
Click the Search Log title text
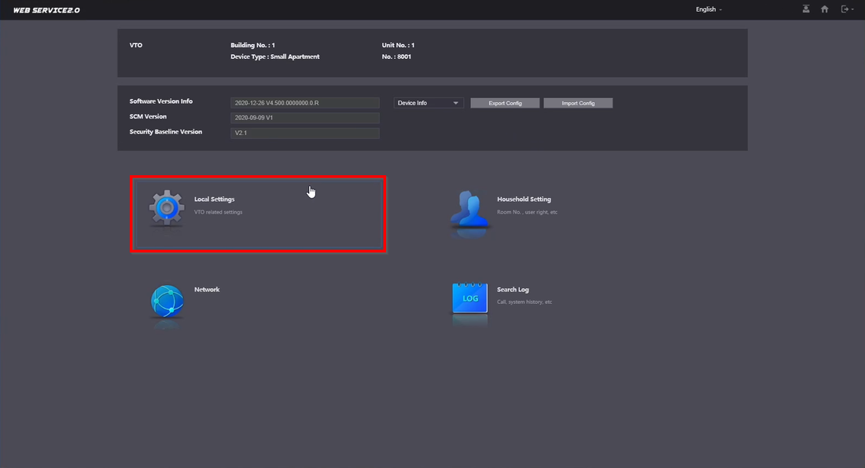pyautogui.click(x=513, y=290)
